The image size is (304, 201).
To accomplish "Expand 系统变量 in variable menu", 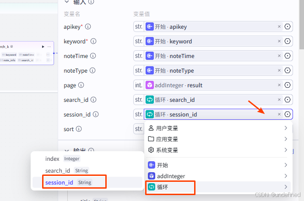I will (218, 150).
